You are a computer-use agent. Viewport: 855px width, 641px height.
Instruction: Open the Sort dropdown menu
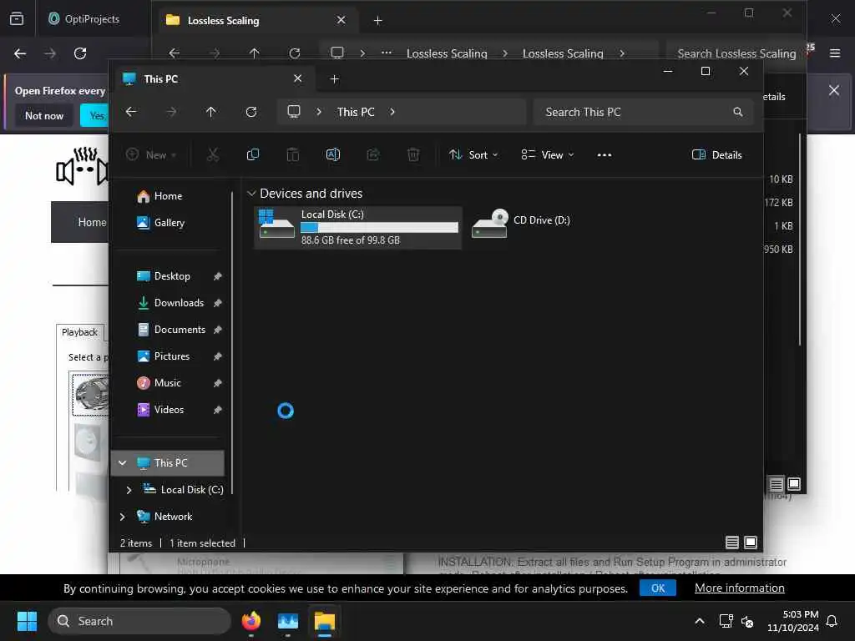[x=473, y=154]
